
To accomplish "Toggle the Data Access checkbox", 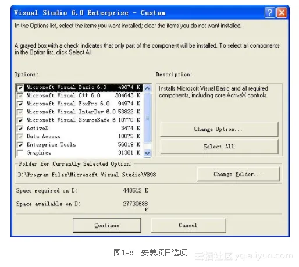I will tap(20, 137).
